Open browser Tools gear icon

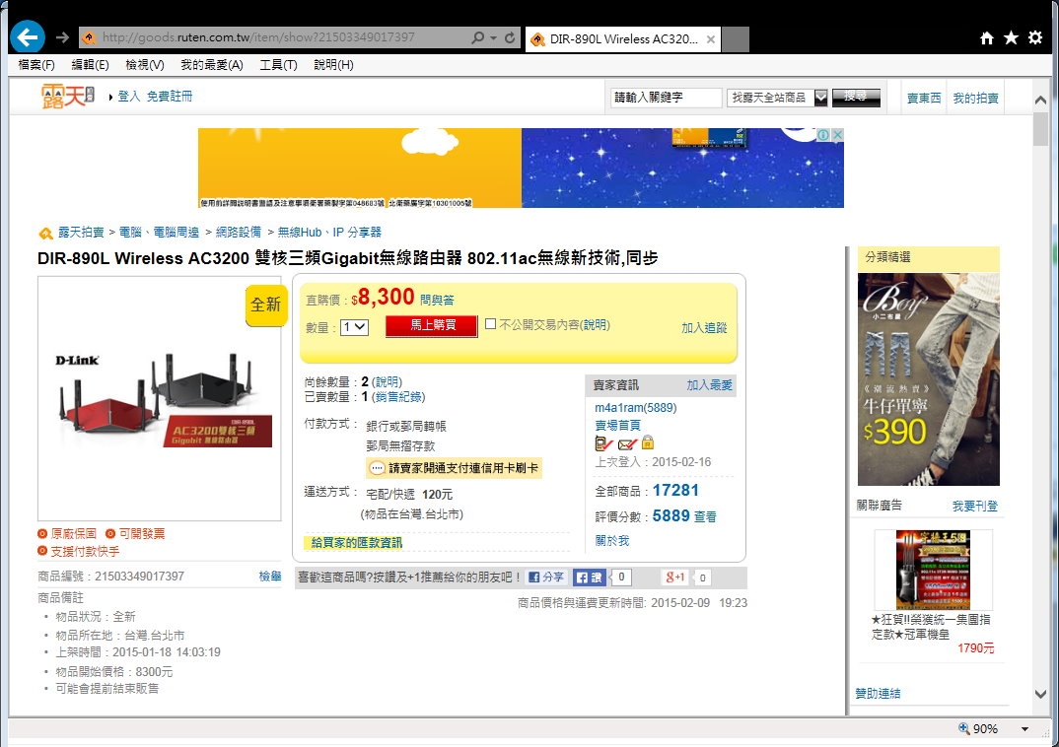click(x=1035, y=37)
